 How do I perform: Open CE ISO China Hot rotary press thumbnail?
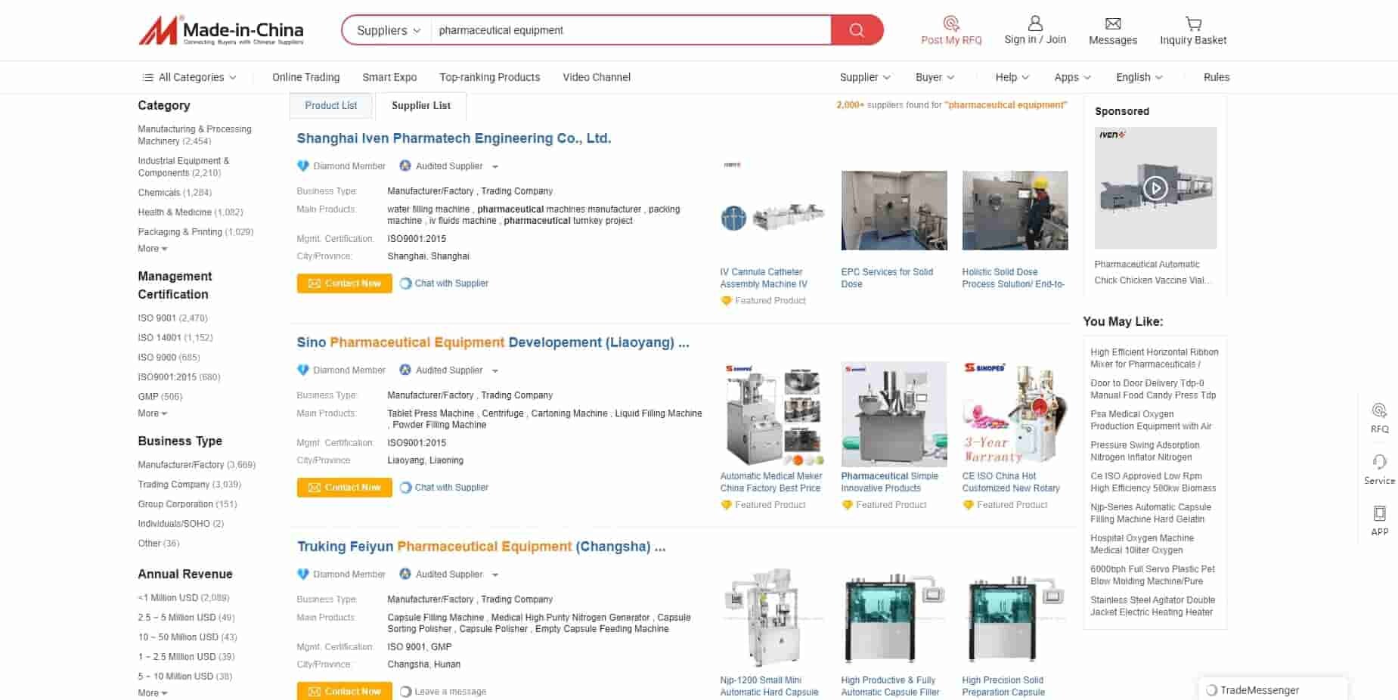1015,413
